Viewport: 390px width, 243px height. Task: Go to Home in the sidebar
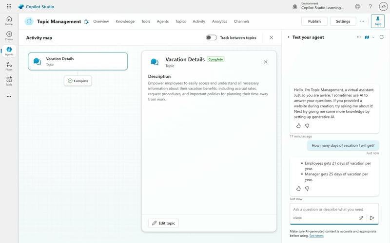[x=9, y=20]
